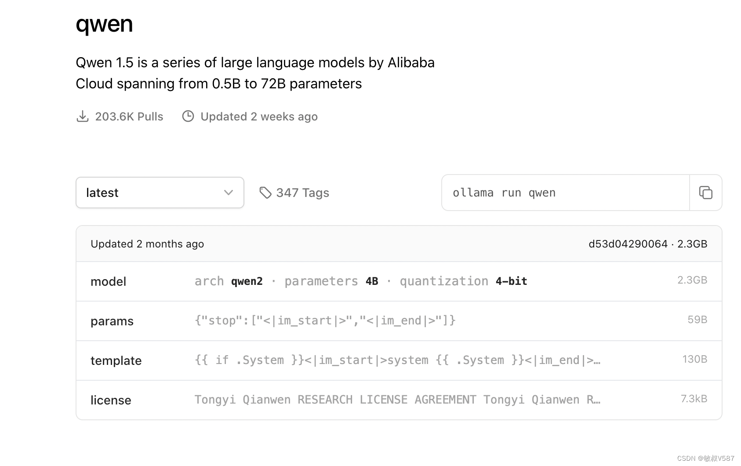
Task: Select the ollama run qwen command field
Action: pyautogui.click(x=566, y=193)
